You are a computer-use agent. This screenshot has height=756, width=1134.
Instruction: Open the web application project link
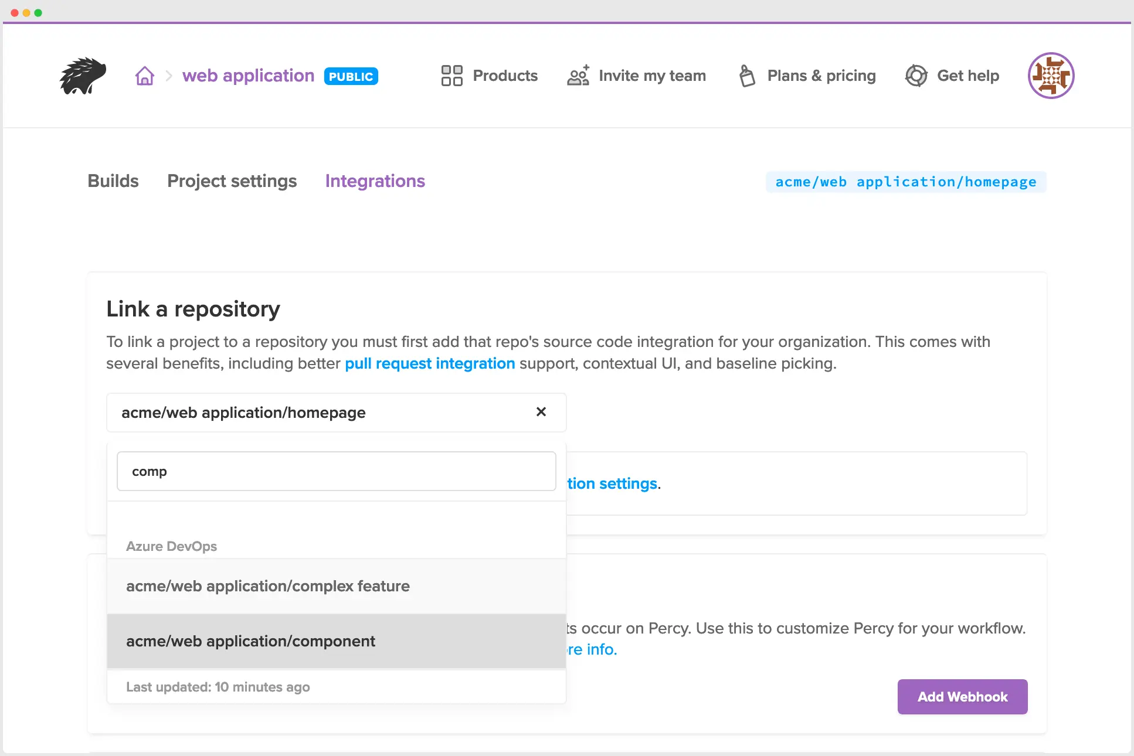(248, 76)
